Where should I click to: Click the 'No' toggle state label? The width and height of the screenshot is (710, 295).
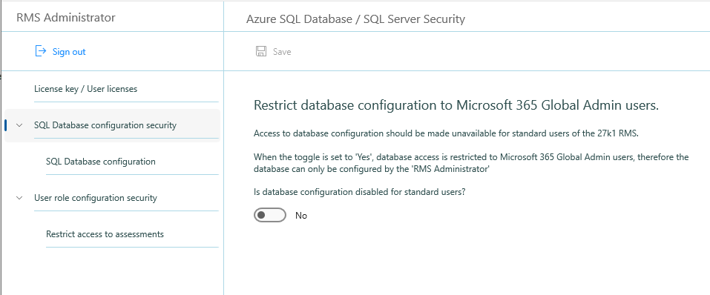pyautogui.click(x=301, y=216)
